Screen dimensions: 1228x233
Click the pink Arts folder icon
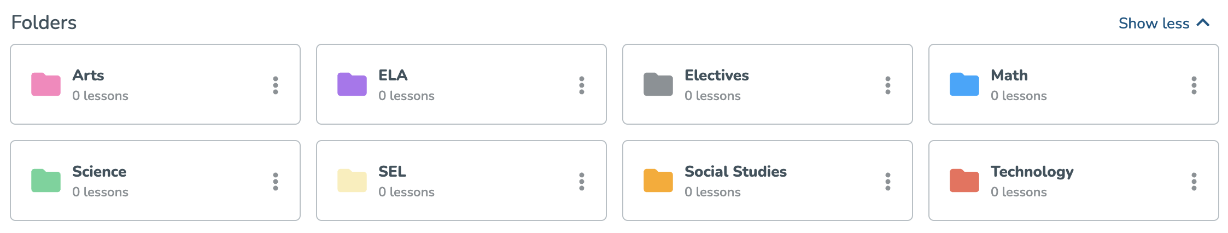click(46, 84)
